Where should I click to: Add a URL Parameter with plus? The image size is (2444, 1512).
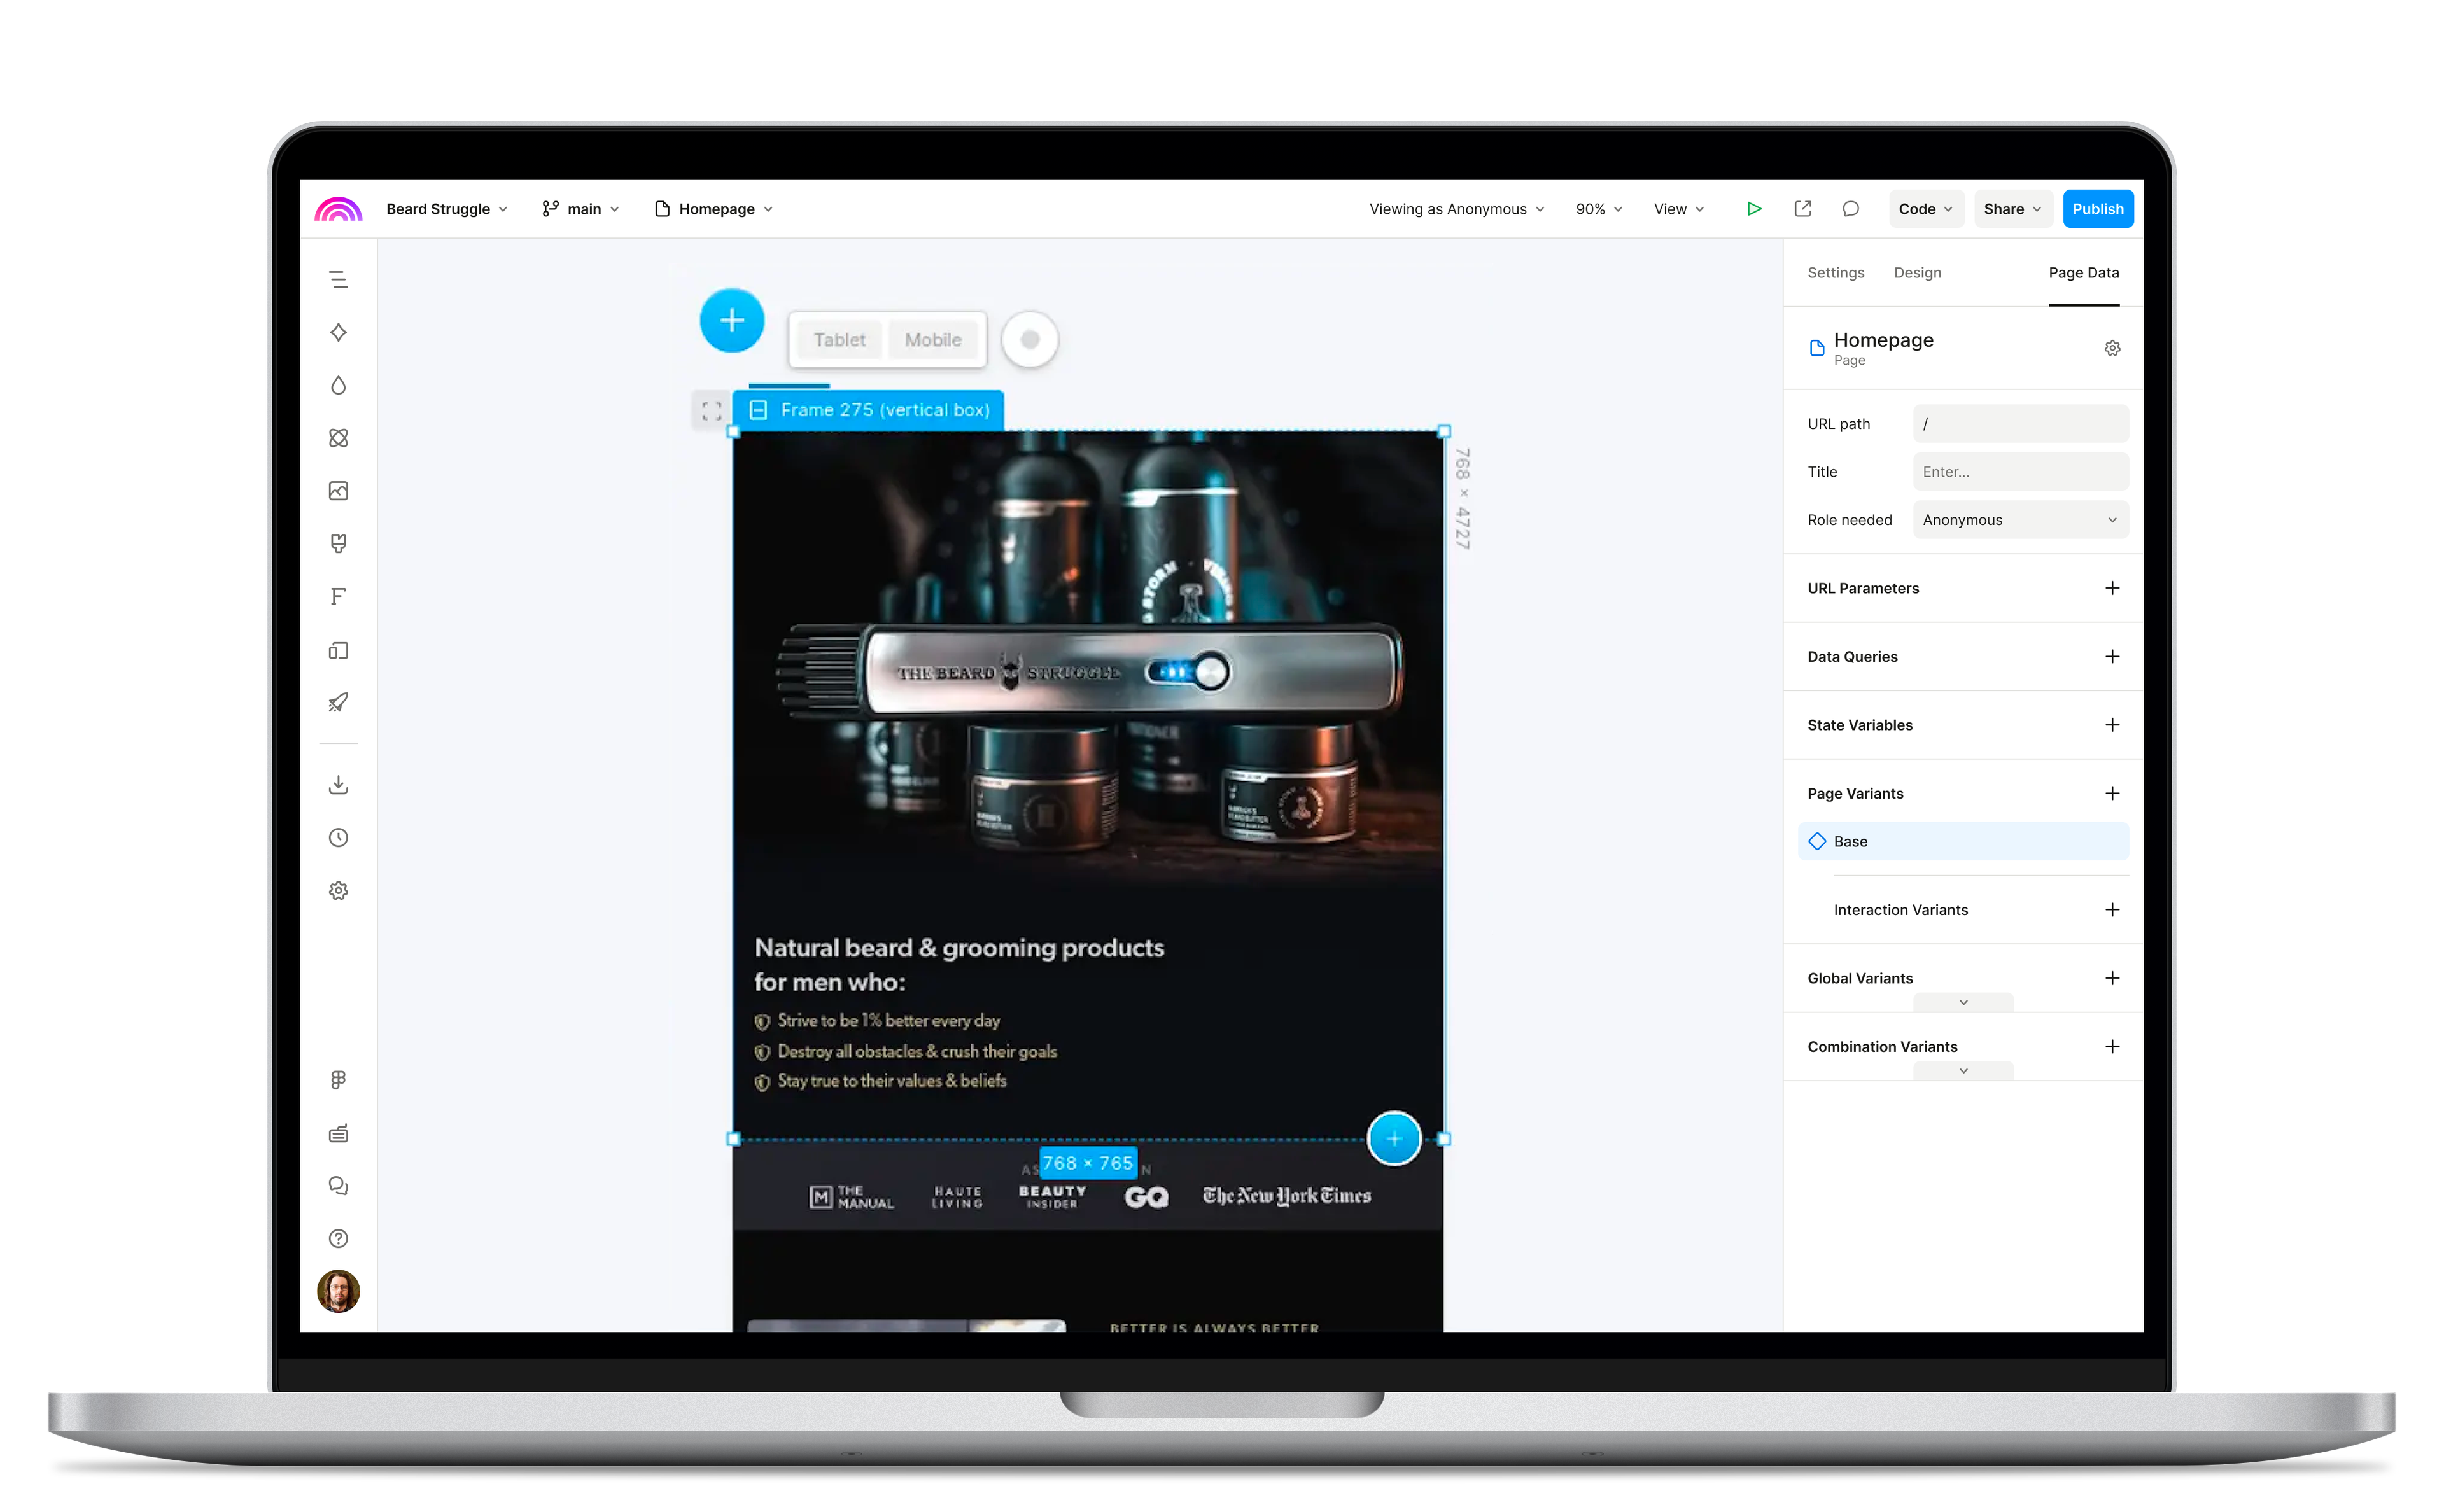point(2112,588)
